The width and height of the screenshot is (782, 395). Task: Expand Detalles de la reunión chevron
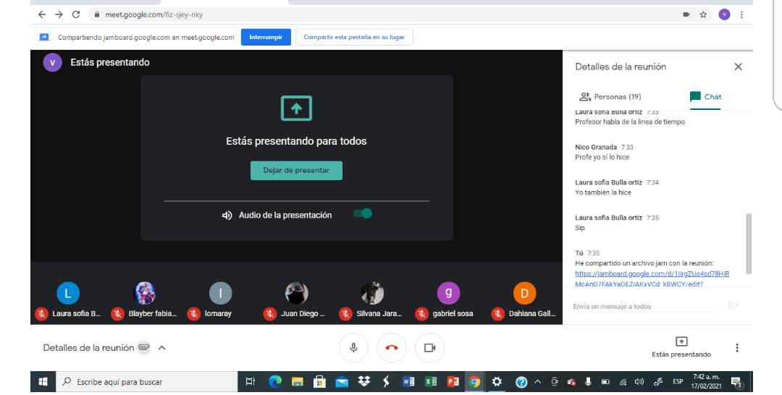click(161, 348)
